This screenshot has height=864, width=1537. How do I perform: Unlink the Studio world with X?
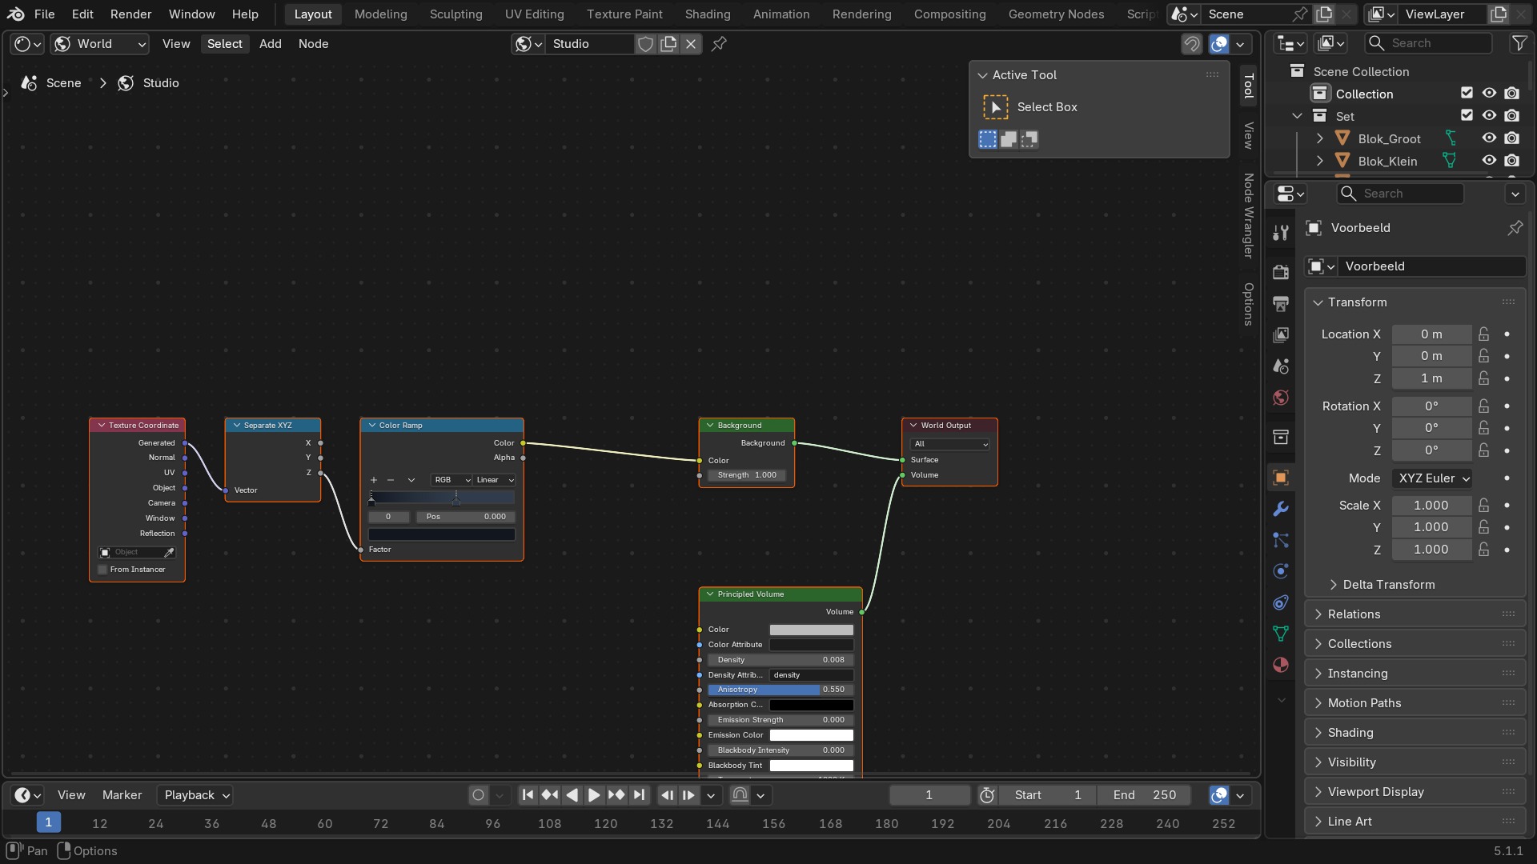tap(691, 44)
